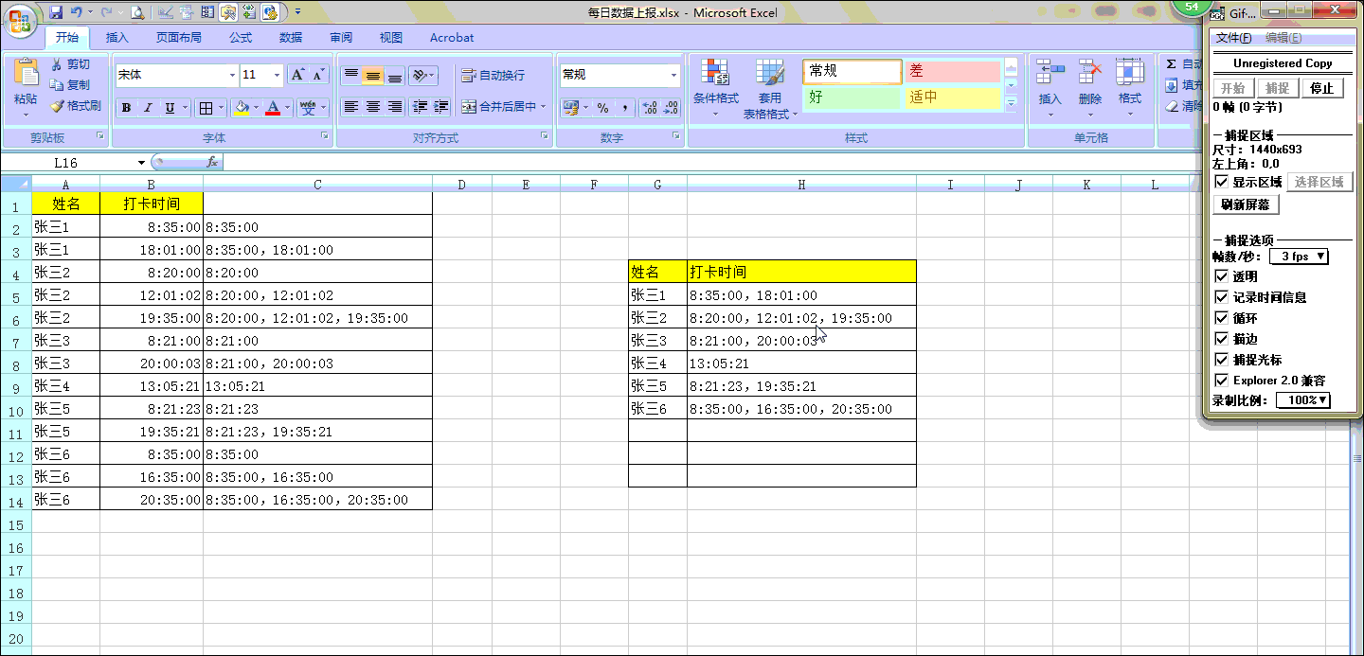Expand the number format dropdown

[673, 75]
